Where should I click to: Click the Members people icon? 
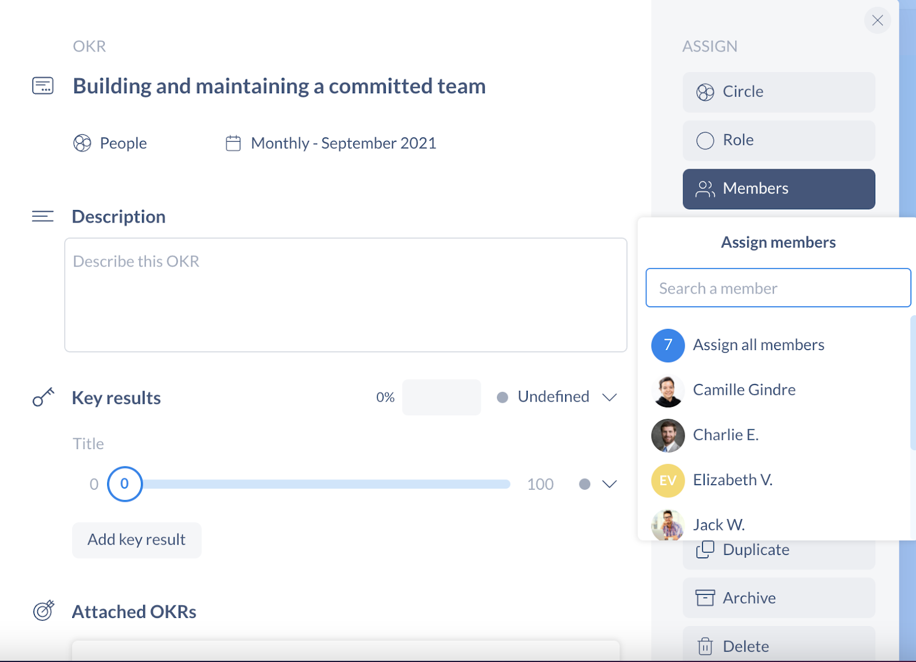pyautogui.click(x=705, y=189)
